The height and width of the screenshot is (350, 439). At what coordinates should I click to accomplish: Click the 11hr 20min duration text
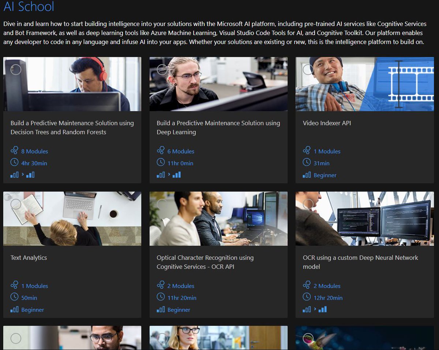[182, 298]
